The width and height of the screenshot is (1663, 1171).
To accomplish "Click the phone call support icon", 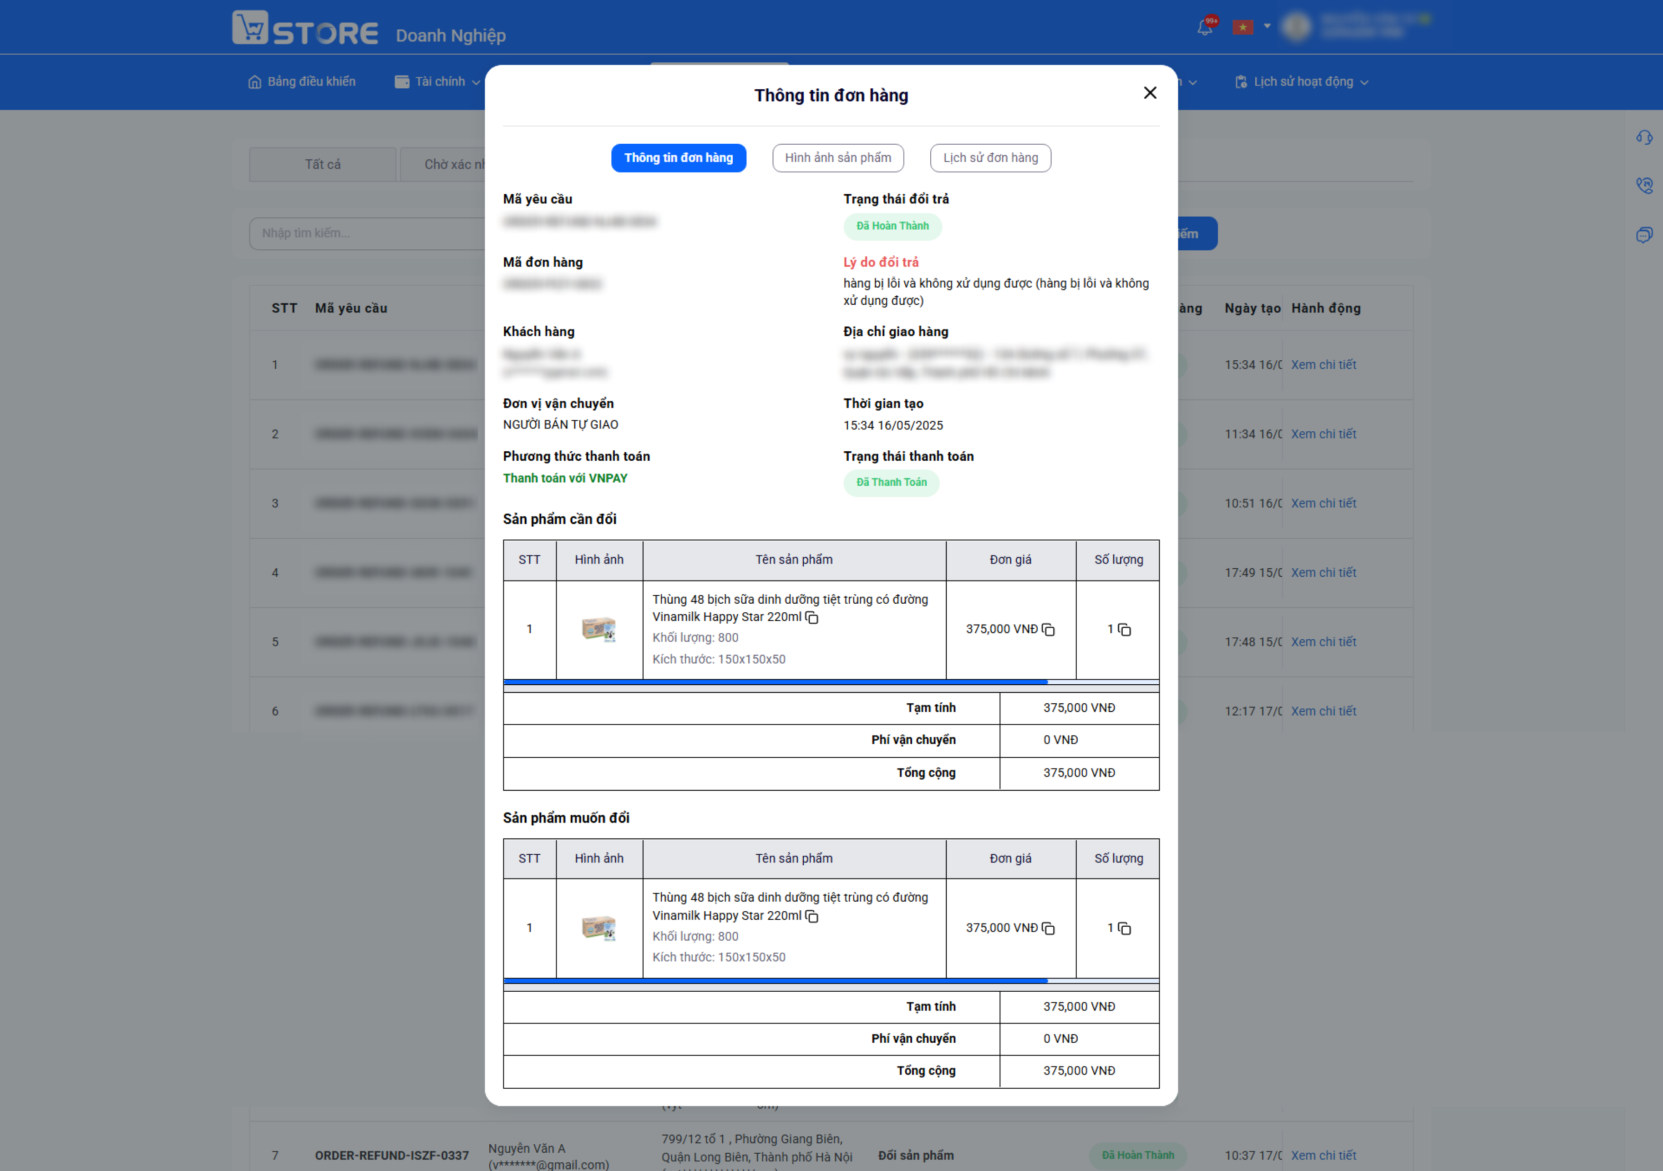I will pos(1643,186).
